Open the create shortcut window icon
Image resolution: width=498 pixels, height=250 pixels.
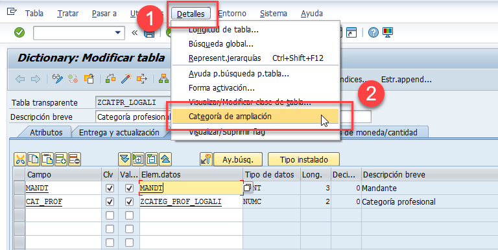(x=351, y=32)
